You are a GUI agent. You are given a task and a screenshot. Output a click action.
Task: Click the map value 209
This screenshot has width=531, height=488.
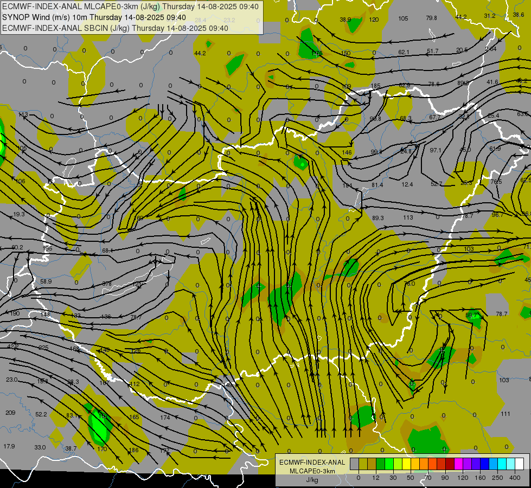(x=10, y=413)
